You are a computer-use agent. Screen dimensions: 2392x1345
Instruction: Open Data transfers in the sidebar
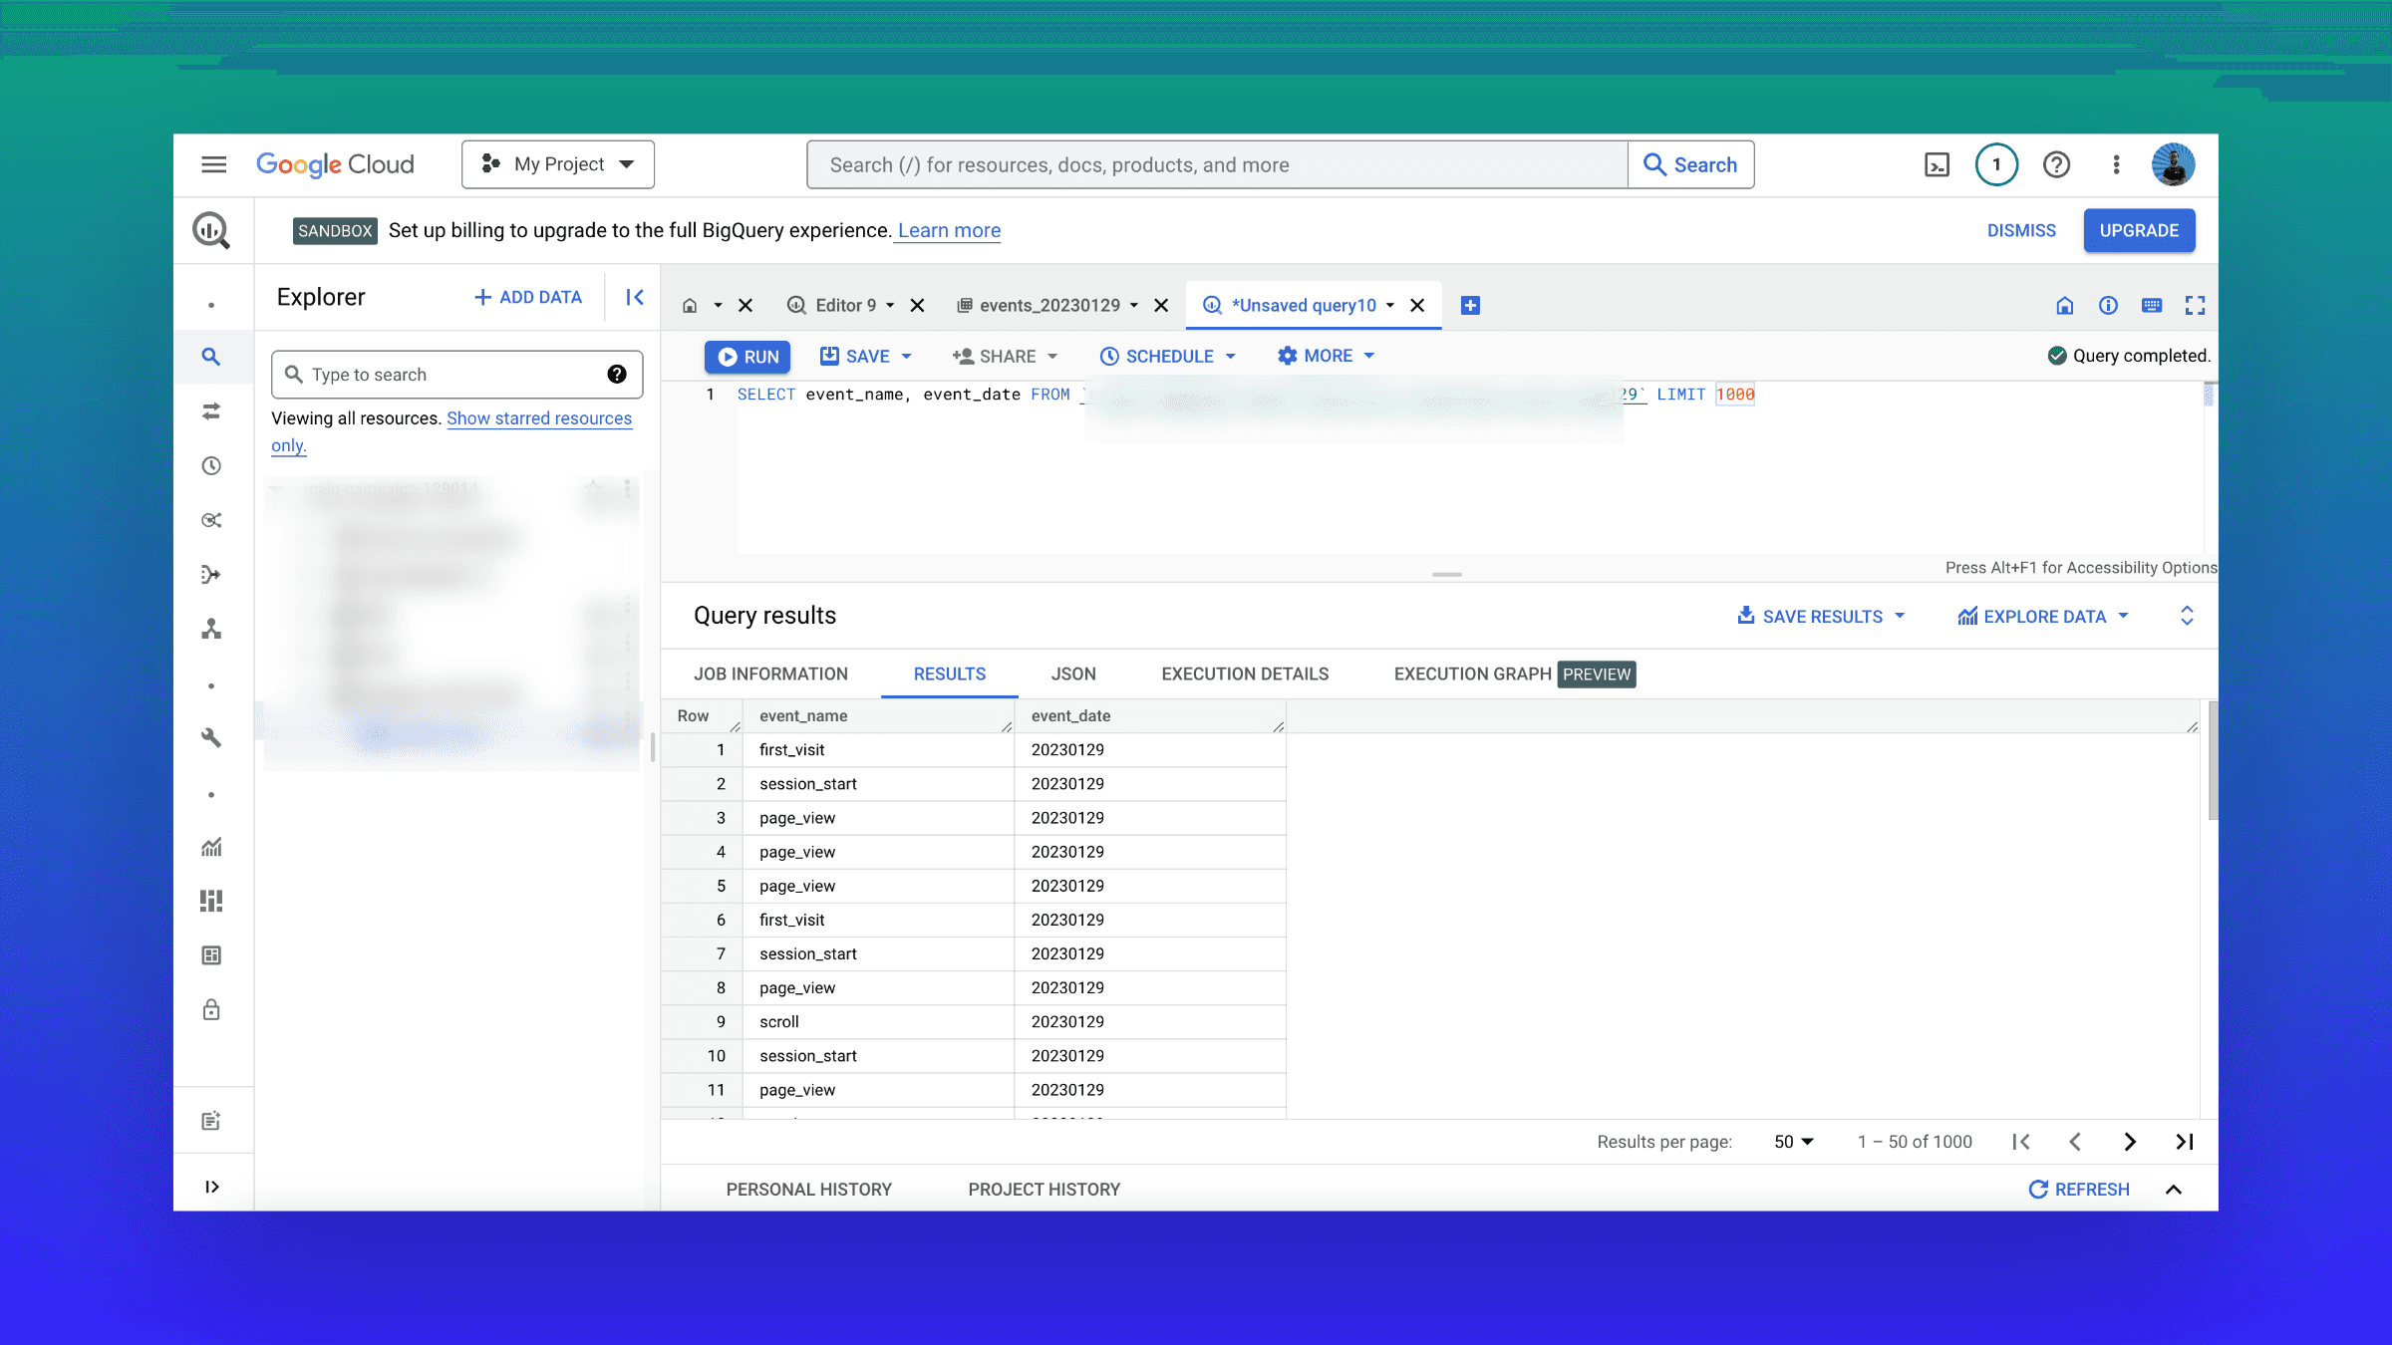click(x=211, y=411)
